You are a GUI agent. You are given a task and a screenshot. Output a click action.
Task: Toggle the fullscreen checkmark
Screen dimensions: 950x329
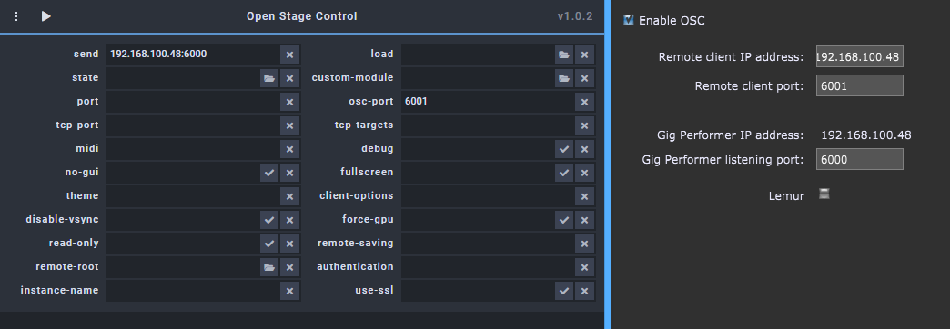point(564,173)
